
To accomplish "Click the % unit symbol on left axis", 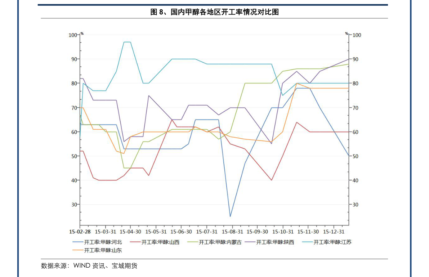I will click(x=82, y=33).
